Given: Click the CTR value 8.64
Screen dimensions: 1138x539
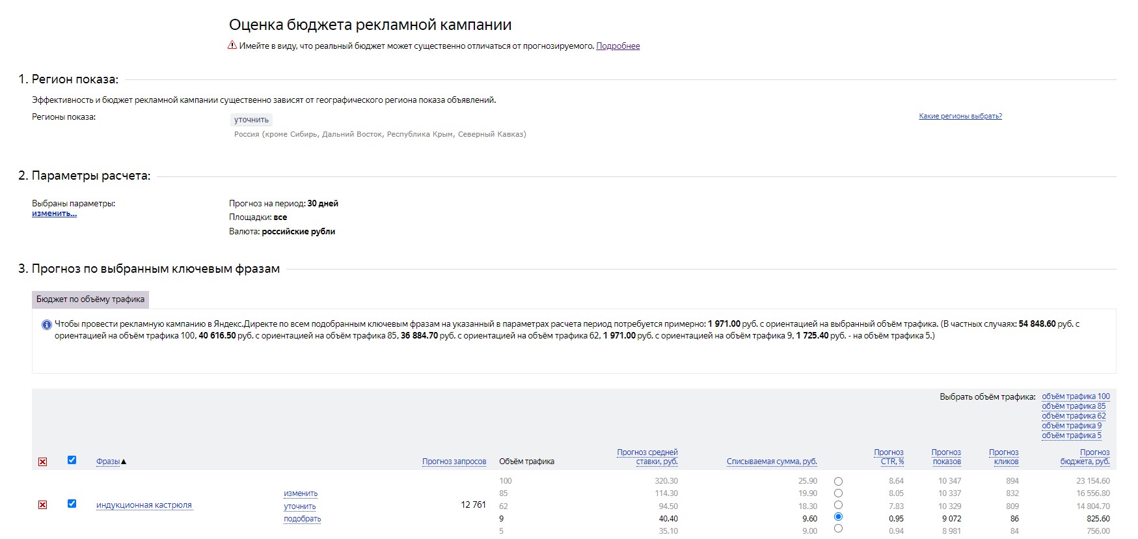Looking at the screenshot, I should point(896,481).
